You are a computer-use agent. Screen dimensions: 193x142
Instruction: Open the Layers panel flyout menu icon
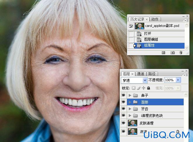coord(186,75)
